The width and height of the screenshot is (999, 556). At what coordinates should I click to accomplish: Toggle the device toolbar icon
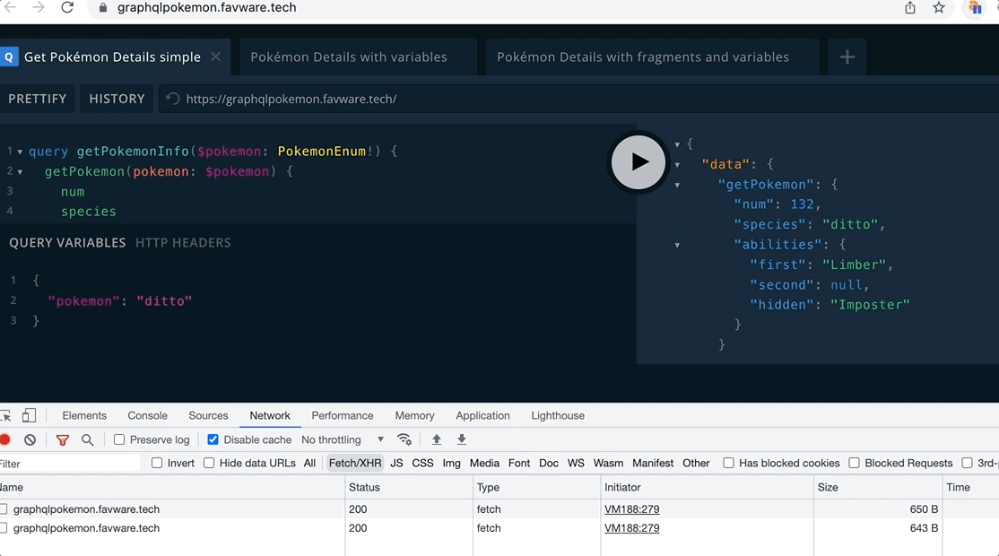point(29,415)
